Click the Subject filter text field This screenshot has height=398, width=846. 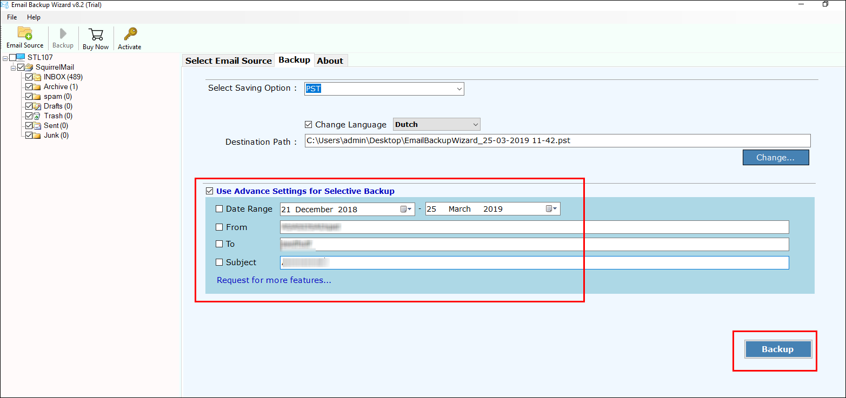(534, 263)
